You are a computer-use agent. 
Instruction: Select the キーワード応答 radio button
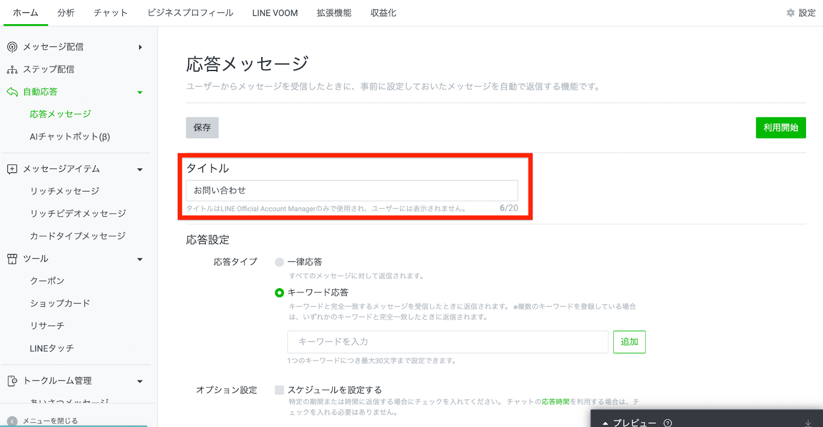279,293
